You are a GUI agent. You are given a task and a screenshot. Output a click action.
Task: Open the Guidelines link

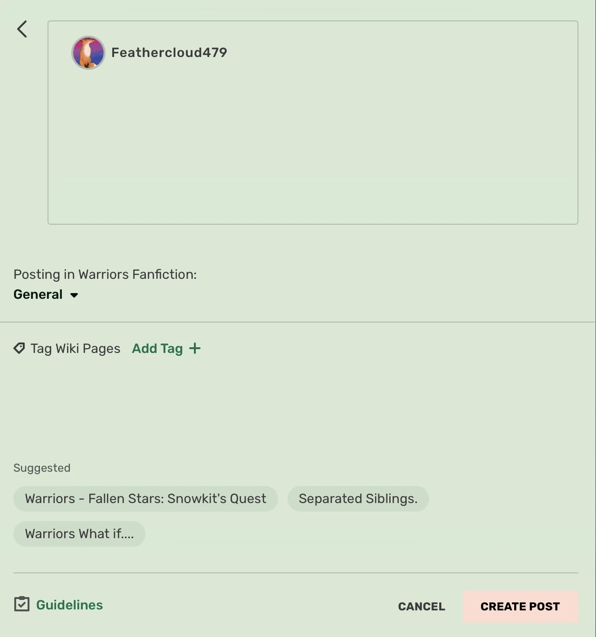pos(69,605)
